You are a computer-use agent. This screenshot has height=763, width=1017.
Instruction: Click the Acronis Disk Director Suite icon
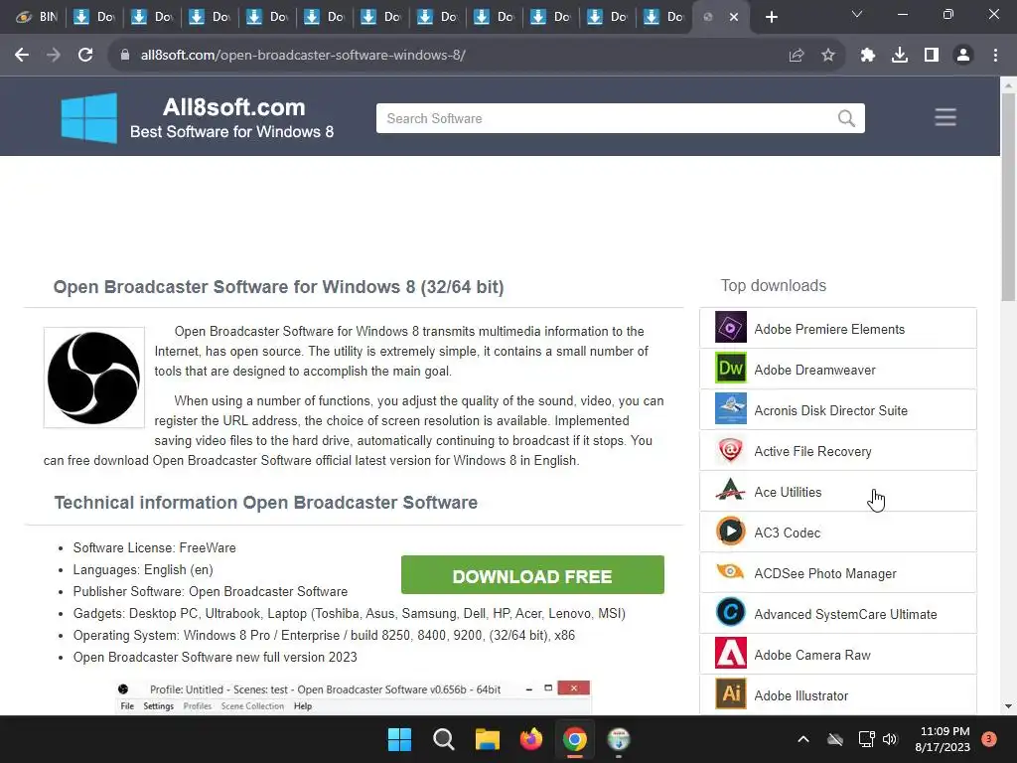[x=730, y=408]
